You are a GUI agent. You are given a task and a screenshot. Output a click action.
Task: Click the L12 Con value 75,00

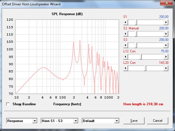coord(165,51)
